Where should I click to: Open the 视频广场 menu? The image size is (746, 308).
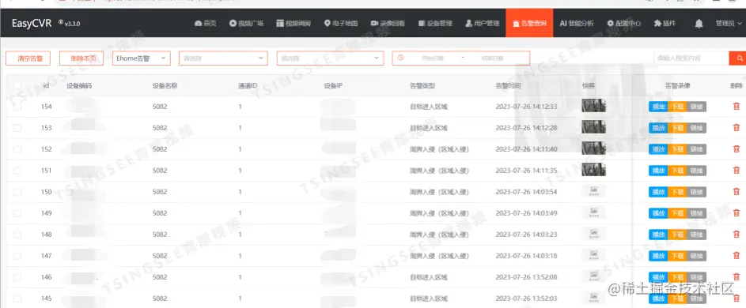(247, 23)
